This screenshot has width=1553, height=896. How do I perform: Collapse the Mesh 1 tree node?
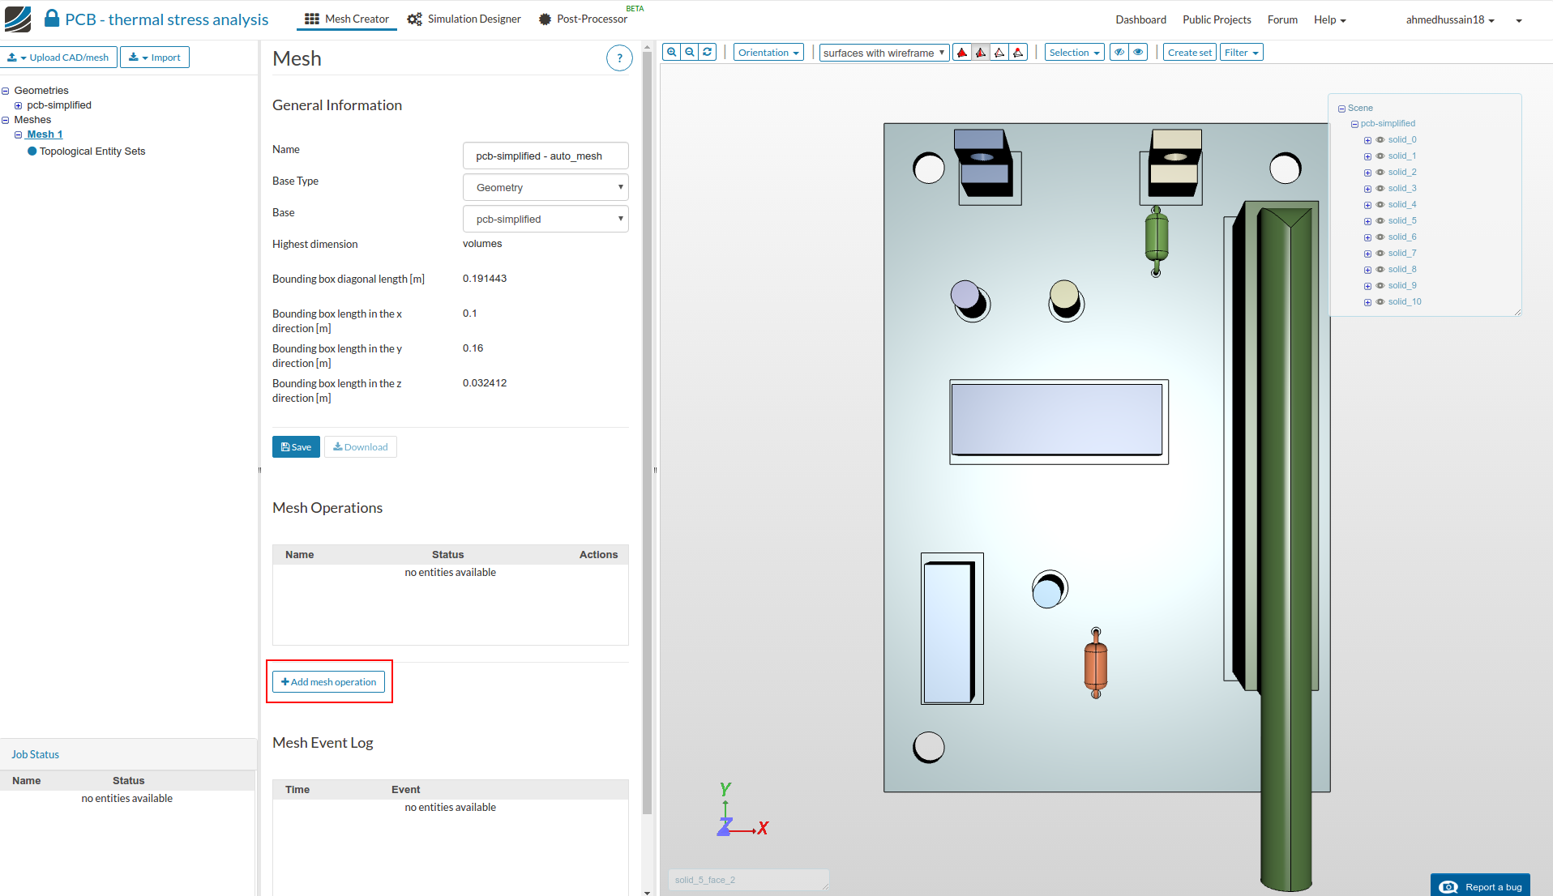pyautogui.click(x=18, y=134)
